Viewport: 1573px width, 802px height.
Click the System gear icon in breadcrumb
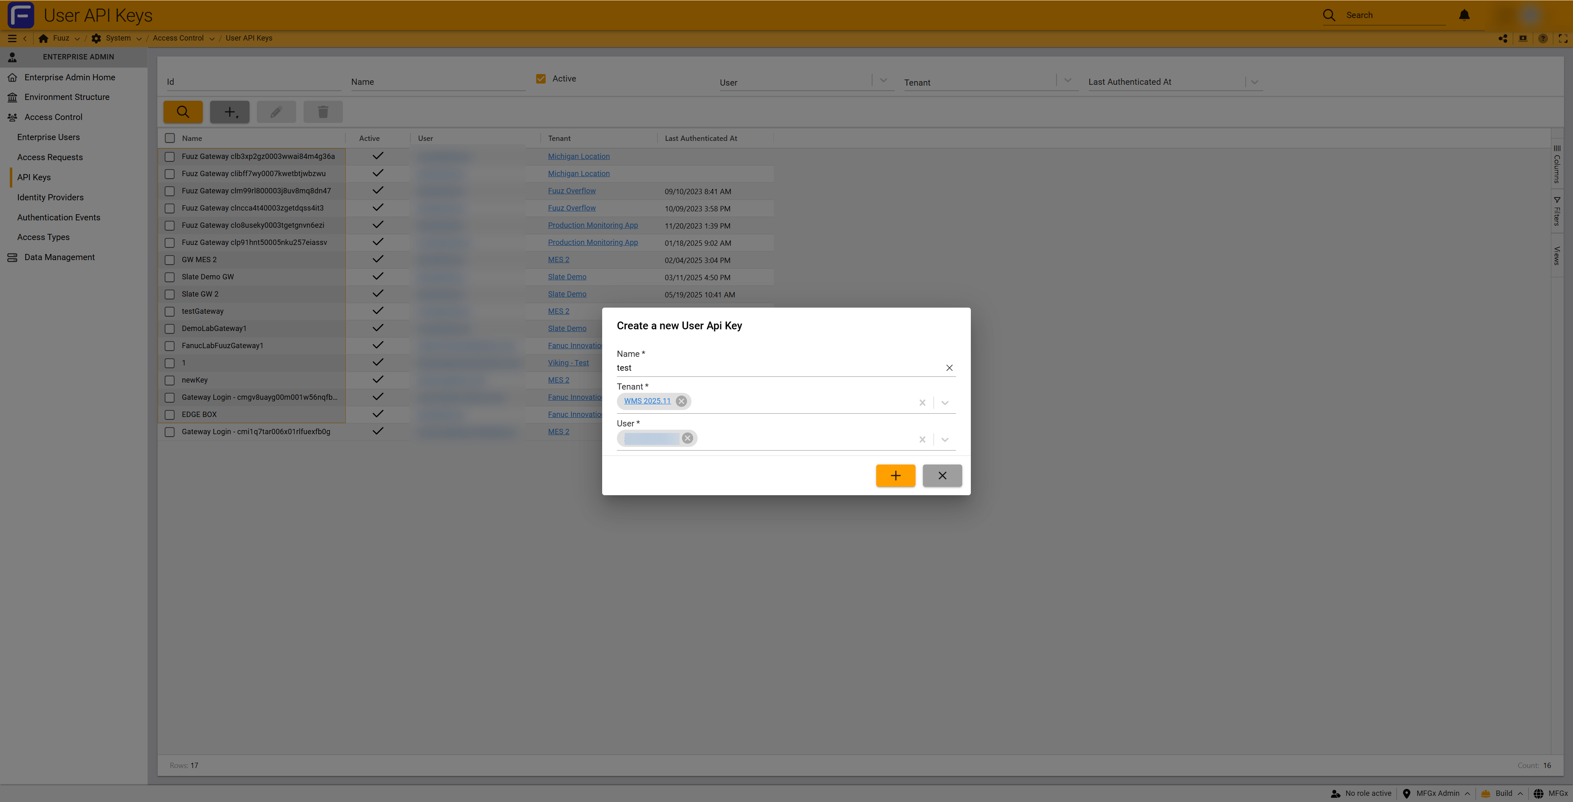(96, 38)
